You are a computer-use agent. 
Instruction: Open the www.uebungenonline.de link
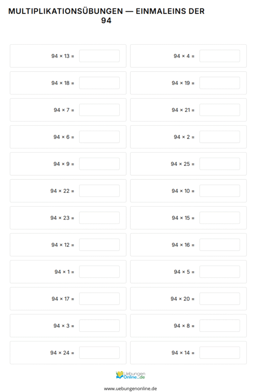coord(130,388)
